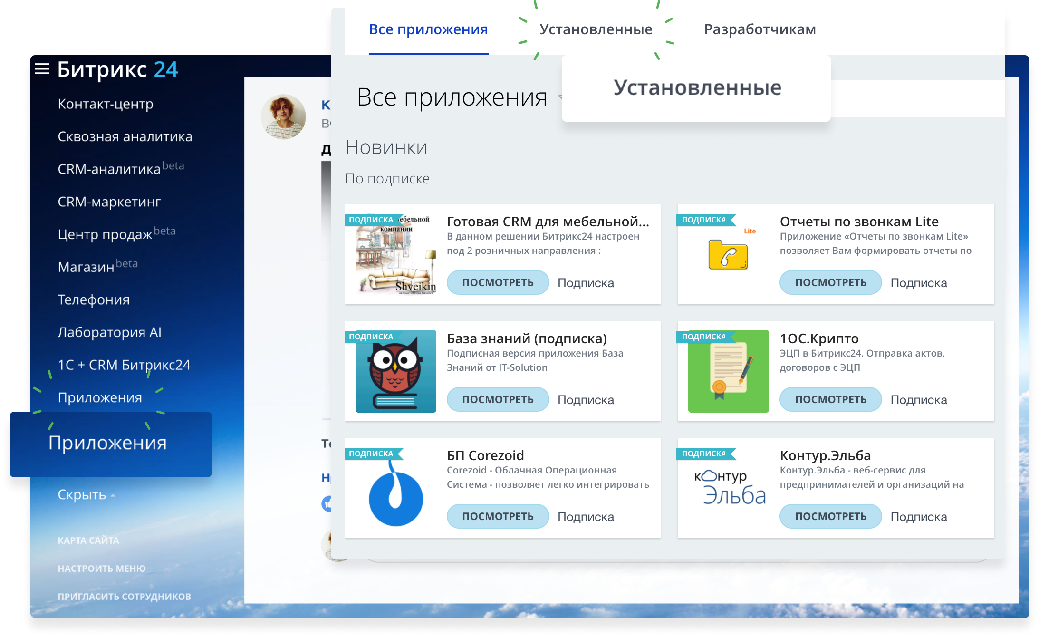Click Подписка label on База знаний card

pos(586,400)
